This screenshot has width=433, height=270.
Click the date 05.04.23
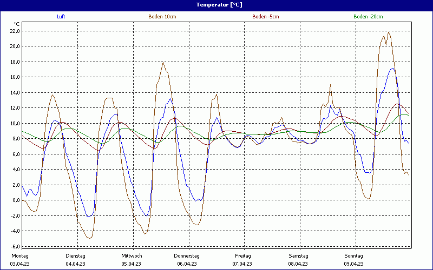coord(131,264)
